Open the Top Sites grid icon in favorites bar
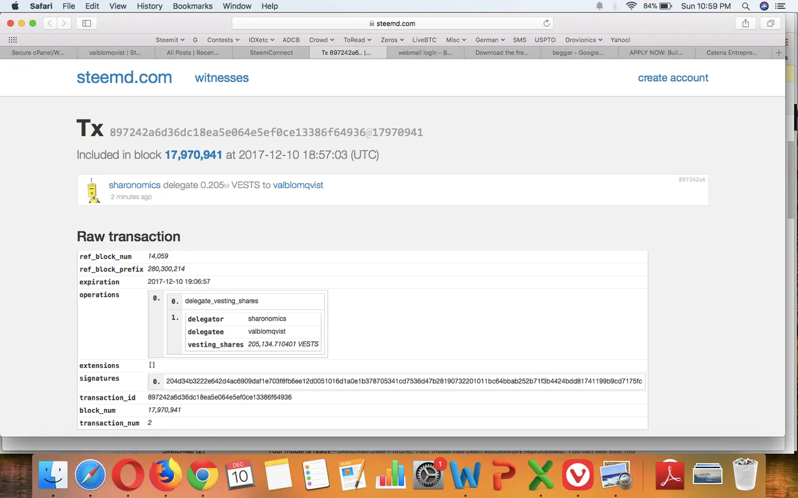Screen dimensions: 798x498 (x=12, y=40)
